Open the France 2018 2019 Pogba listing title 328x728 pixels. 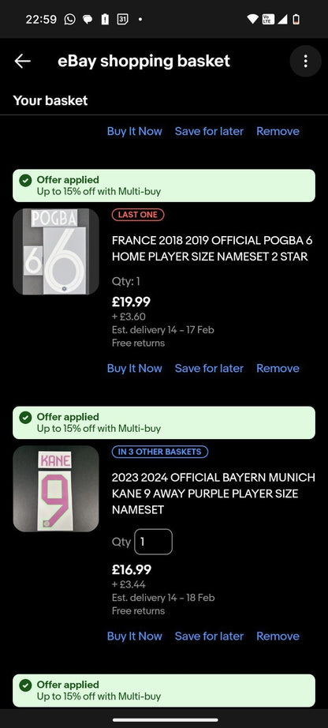click(212, 249)
